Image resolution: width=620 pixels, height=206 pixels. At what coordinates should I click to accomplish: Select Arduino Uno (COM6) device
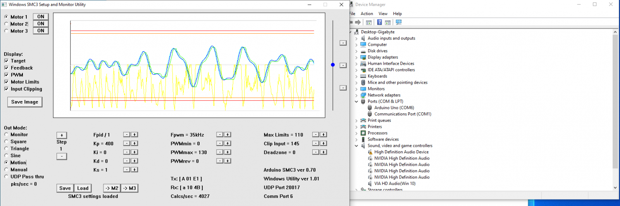394,108
